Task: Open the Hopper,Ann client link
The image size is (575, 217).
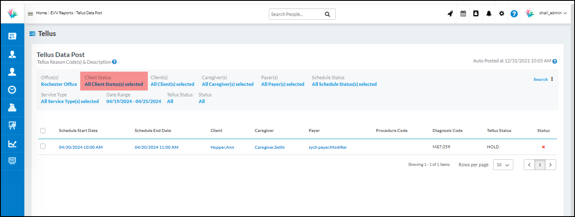Action: 222,147
